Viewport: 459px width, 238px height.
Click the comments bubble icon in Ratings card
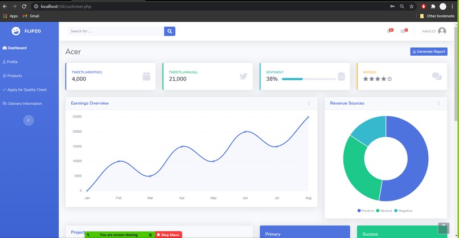(x=437, y=76)
